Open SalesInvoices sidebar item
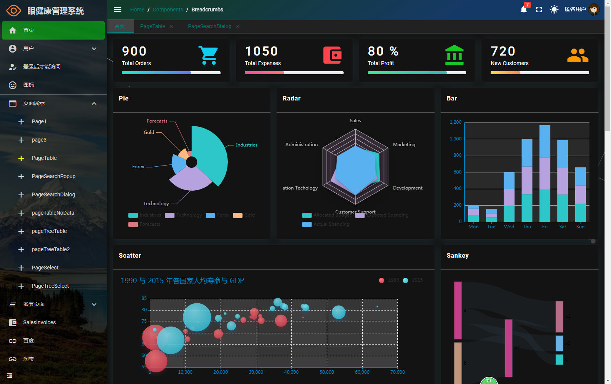Screen dimensions: 611x384 pos(53,323)
